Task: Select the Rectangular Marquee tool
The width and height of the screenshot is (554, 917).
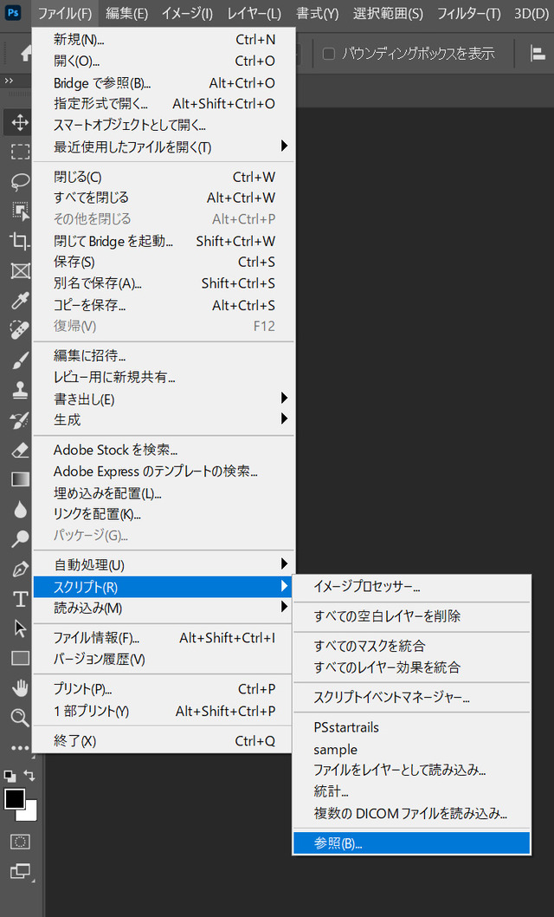Action: [20, 152]
